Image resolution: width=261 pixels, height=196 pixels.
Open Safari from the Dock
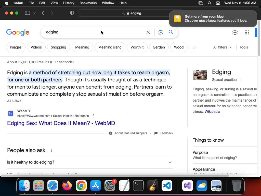53,186
